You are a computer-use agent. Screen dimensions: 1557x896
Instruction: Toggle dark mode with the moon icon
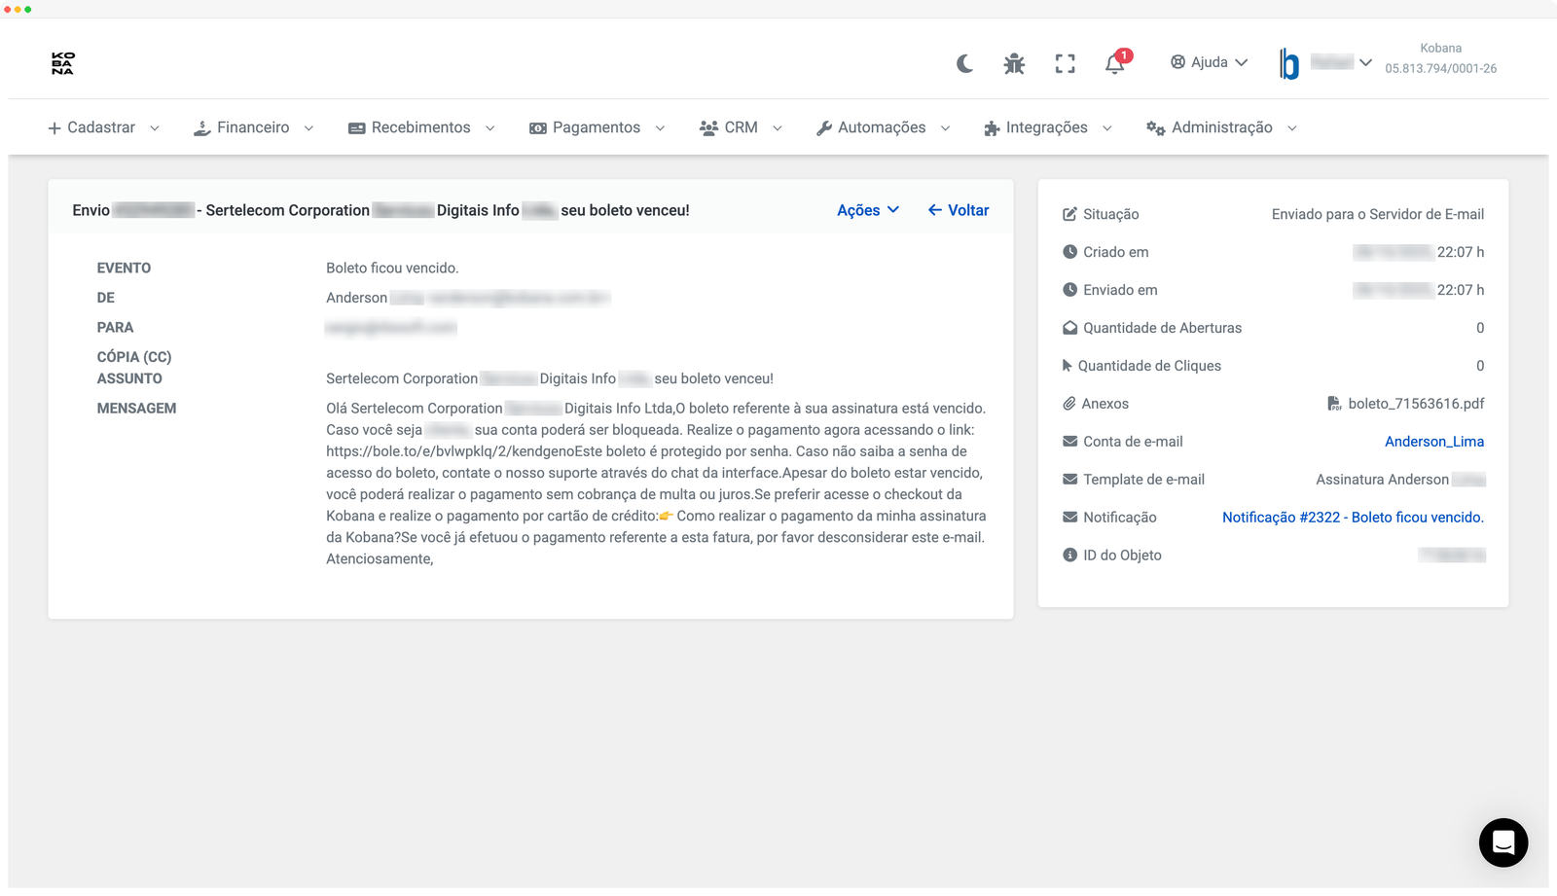[964, 62]
